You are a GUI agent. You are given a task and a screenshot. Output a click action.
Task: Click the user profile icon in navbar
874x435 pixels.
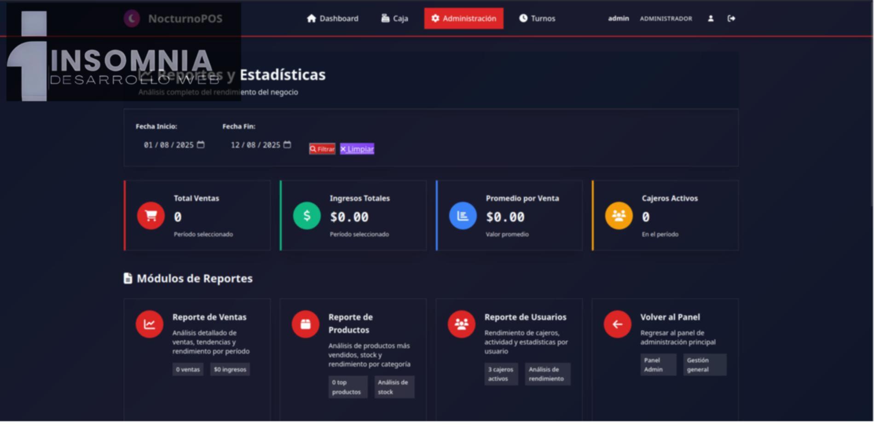(x=711, y=18)
